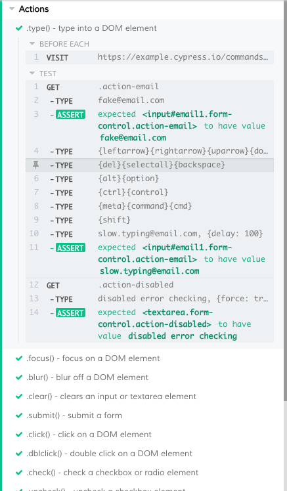Click the ASSERT disabled error checking command
This screenshot has height=491, width=287.
pyautogui.click(x=150, y=324)
